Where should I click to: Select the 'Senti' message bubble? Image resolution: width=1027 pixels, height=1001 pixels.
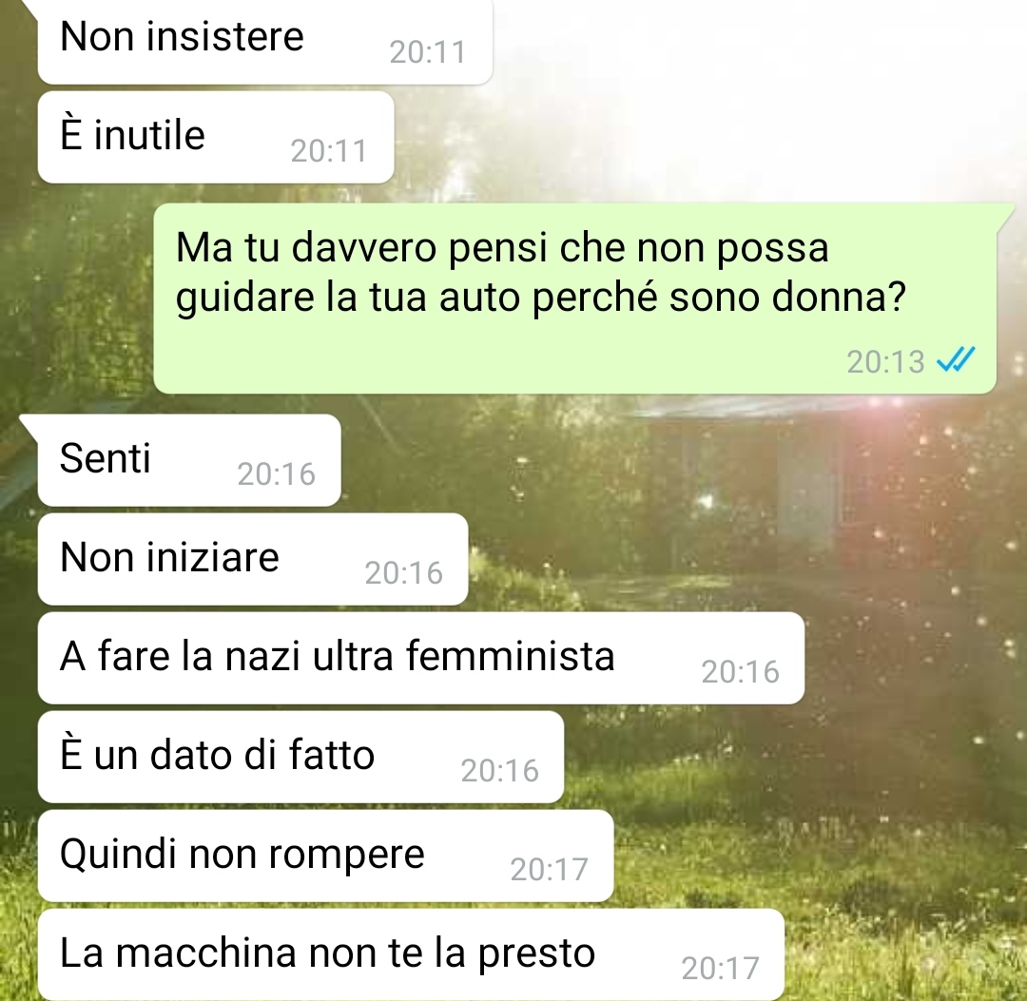pyautogui.click(x=189, y=460)
